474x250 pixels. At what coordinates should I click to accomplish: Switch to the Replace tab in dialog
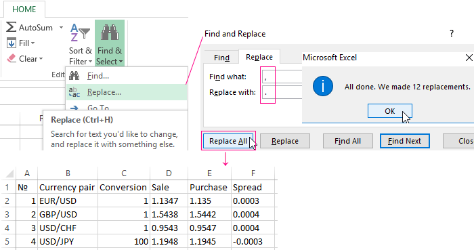click(x=259, y=57)
